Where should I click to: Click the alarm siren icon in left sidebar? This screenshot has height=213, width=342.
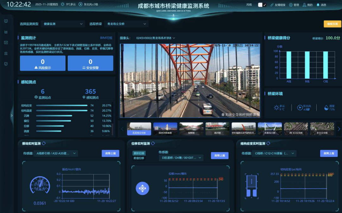point(6,53)
